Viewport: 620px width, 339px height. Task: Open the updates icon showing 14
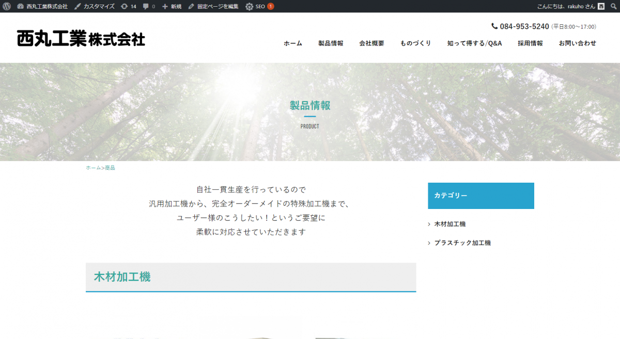coord(125,6)
